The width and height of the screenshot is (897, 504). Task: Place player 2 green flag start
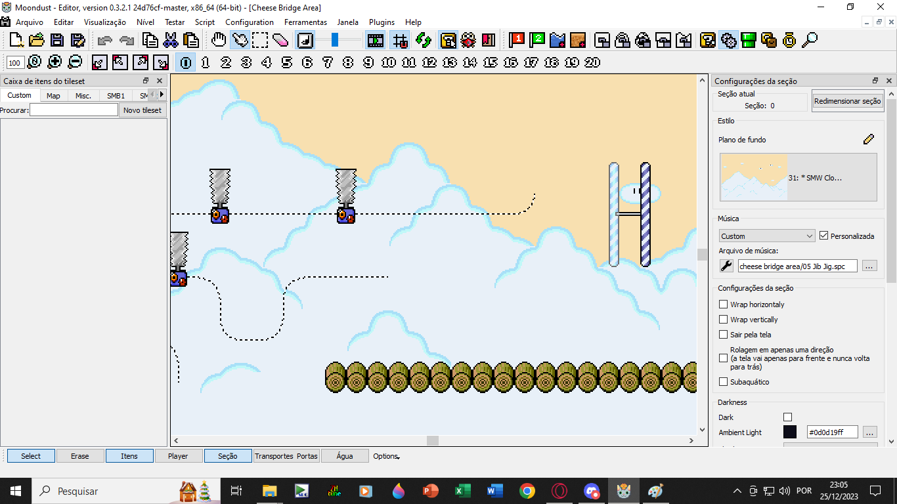pos(538,40)
